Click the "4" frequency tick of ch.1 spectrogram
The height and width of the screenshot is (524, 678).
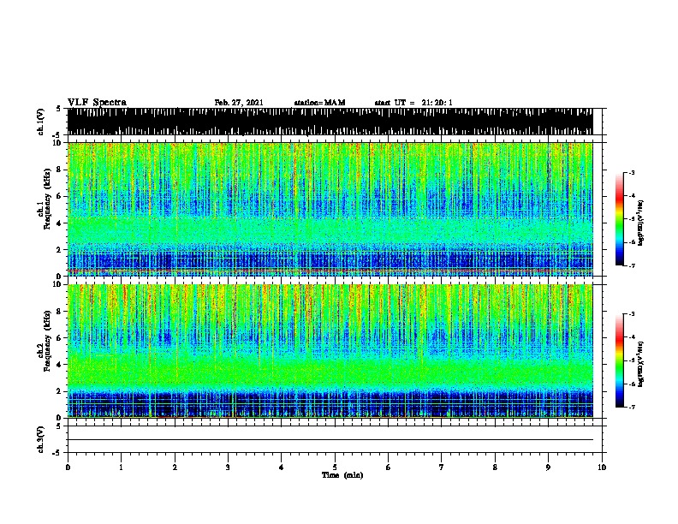60,223
